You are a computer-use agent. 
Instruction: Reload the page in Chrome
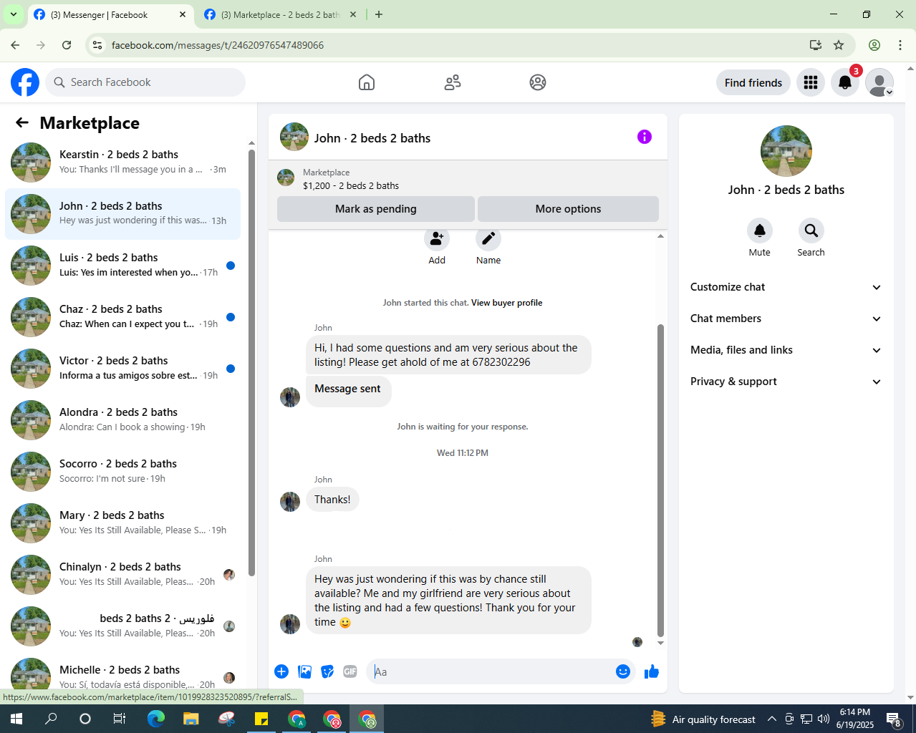[67, 45]
